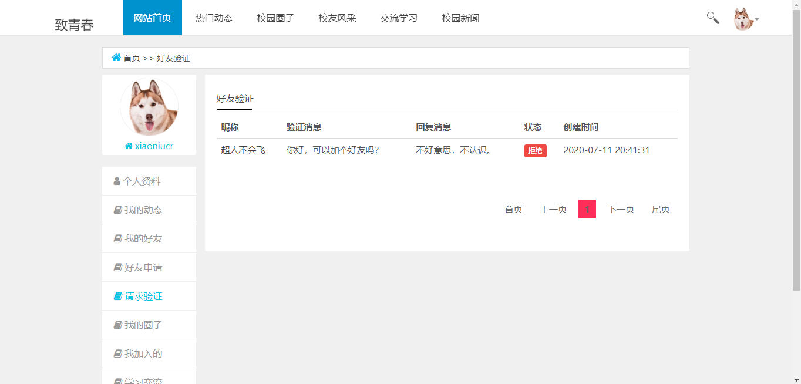Select 请求验证 sidebar item
801x384 pixels.
149,297
